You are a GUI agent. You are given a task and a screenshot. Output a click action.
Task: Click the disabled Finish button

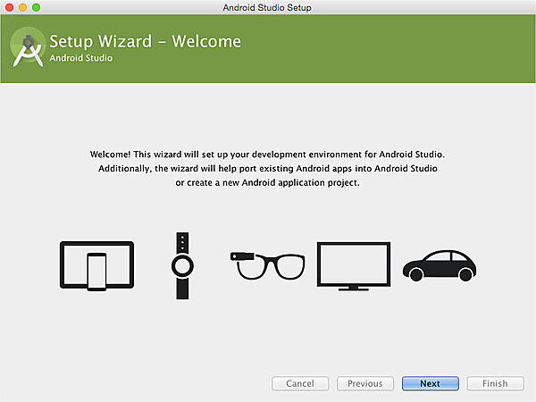494,383
